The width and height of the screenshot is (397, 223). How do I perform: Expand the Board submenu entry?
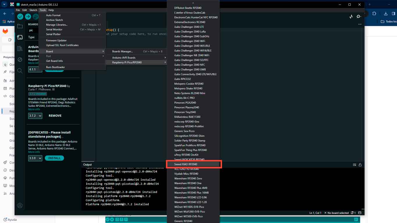tap(72, 51)
